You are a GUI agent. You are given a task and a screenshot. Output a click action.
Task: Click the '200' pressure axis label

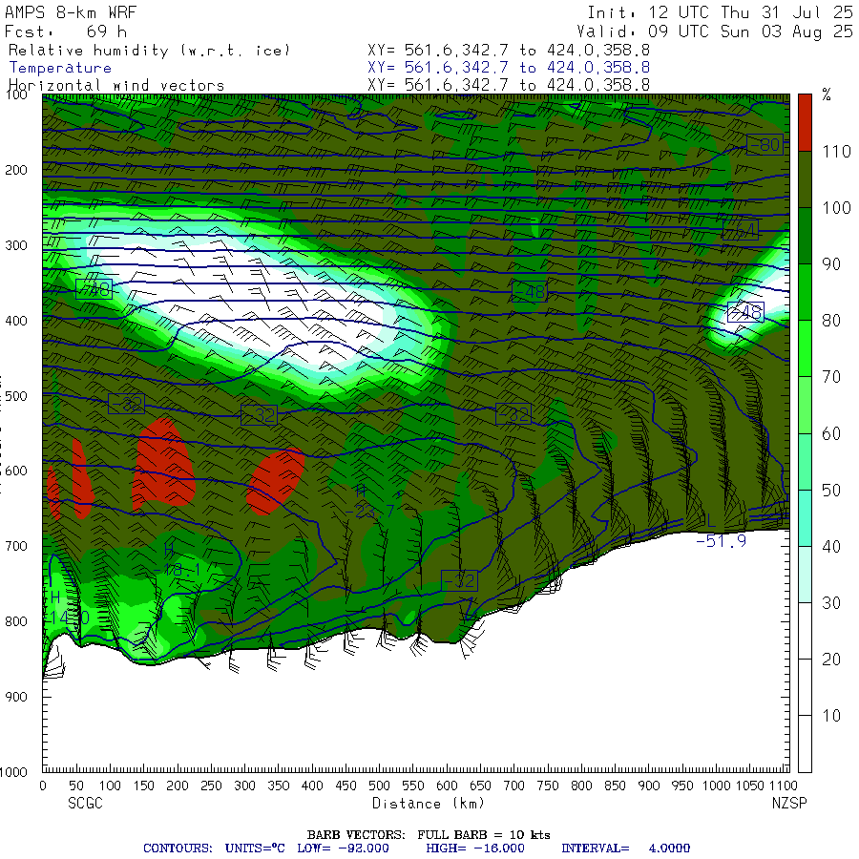coord(16,171)
